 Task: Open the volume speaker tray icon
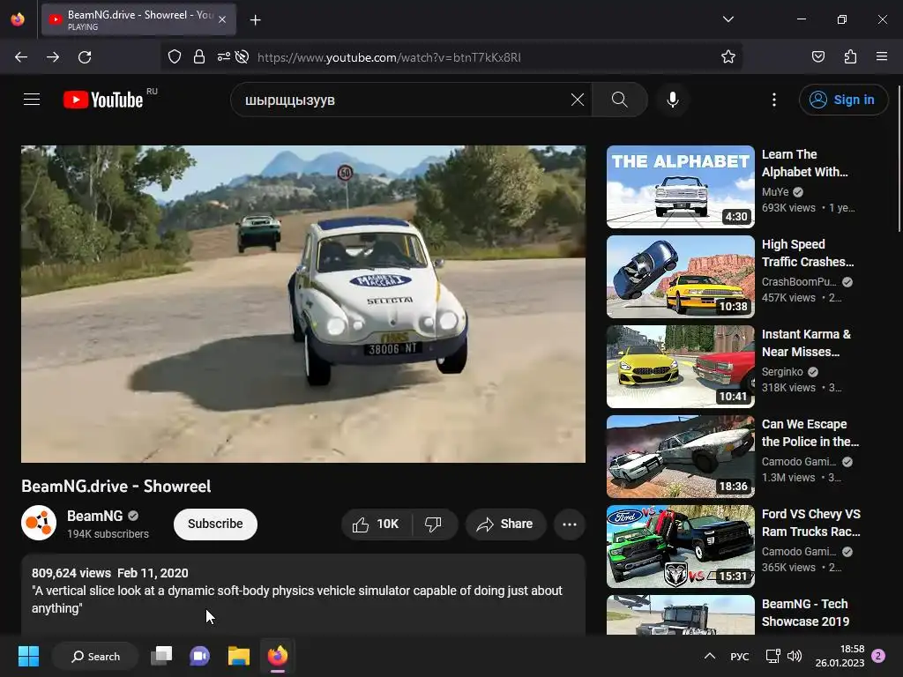(x=795, y=656)
